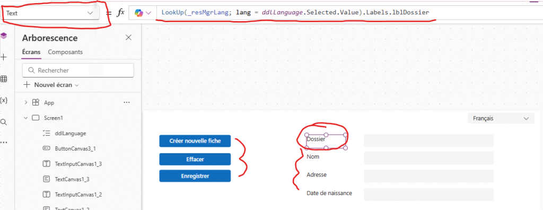Click the Rechercher search field
Screen dimensions: 543x210
[78, 71]
